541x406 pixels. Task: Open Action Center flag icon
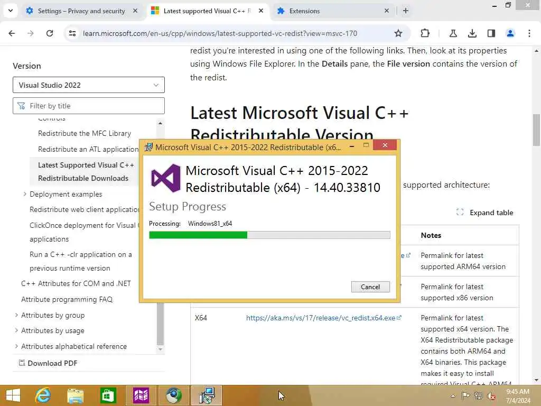[465, 395]
